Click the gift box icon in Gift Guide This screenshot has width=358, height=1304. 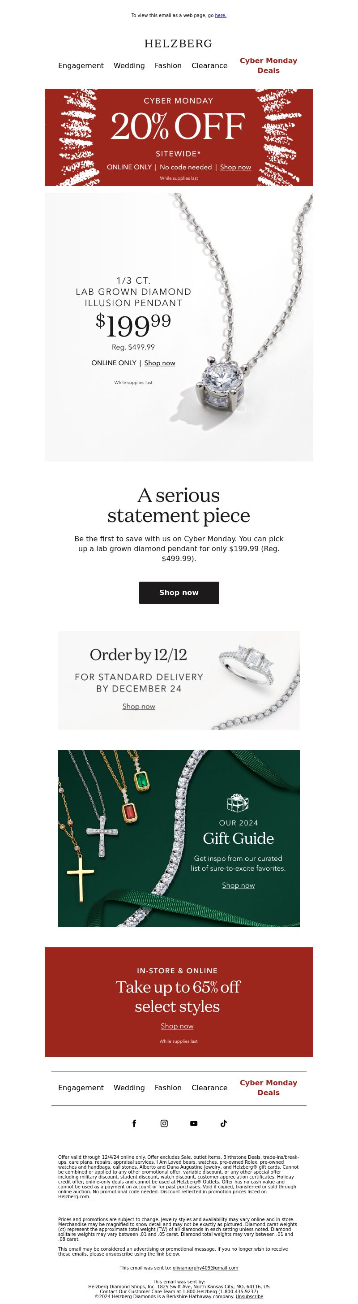point(238,803)
